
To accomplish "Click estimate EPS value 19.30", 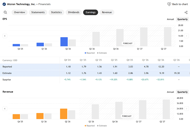I will tap(177, 73).
